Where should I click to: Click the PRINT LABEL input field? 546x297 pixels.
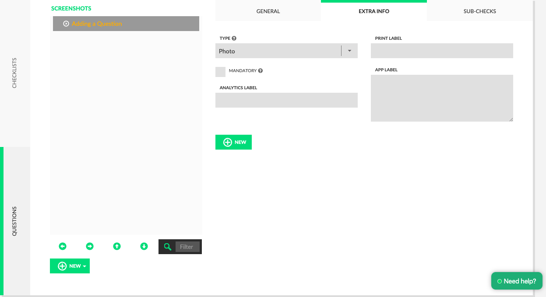tap(442, 51)
